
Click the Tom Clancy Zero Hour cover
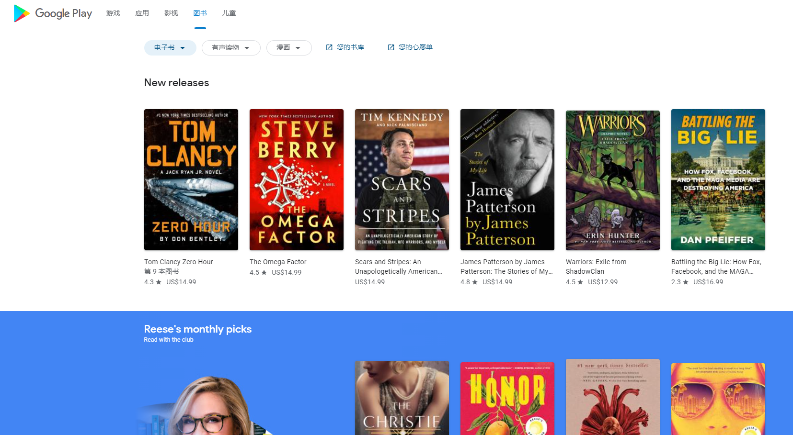[191, 179]
